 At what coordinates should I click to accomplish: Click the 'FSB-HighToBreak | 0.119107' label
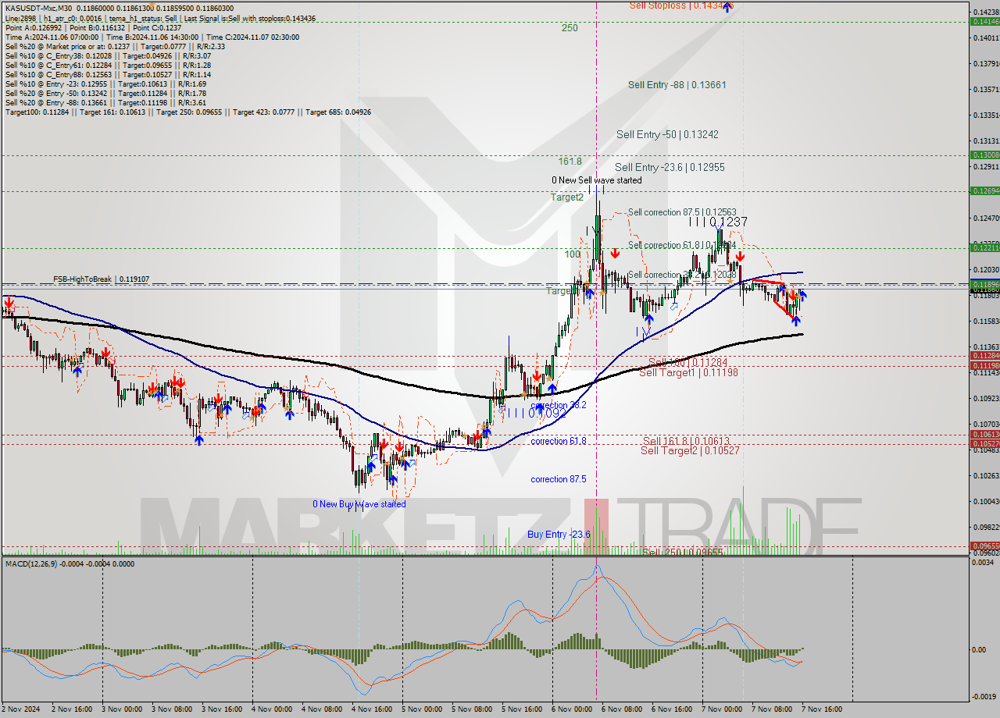pyautogui.click(x=101, y=279)
